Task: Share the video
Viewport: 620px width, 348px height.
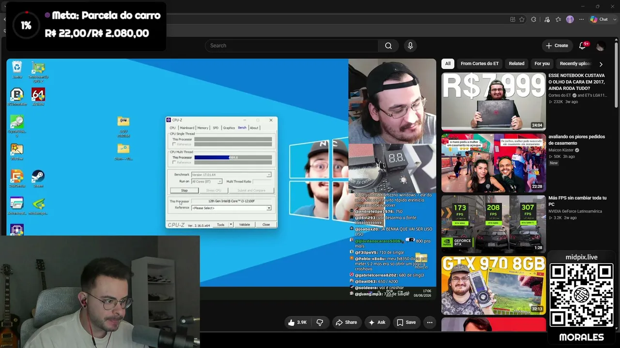Action: [346, 322]
